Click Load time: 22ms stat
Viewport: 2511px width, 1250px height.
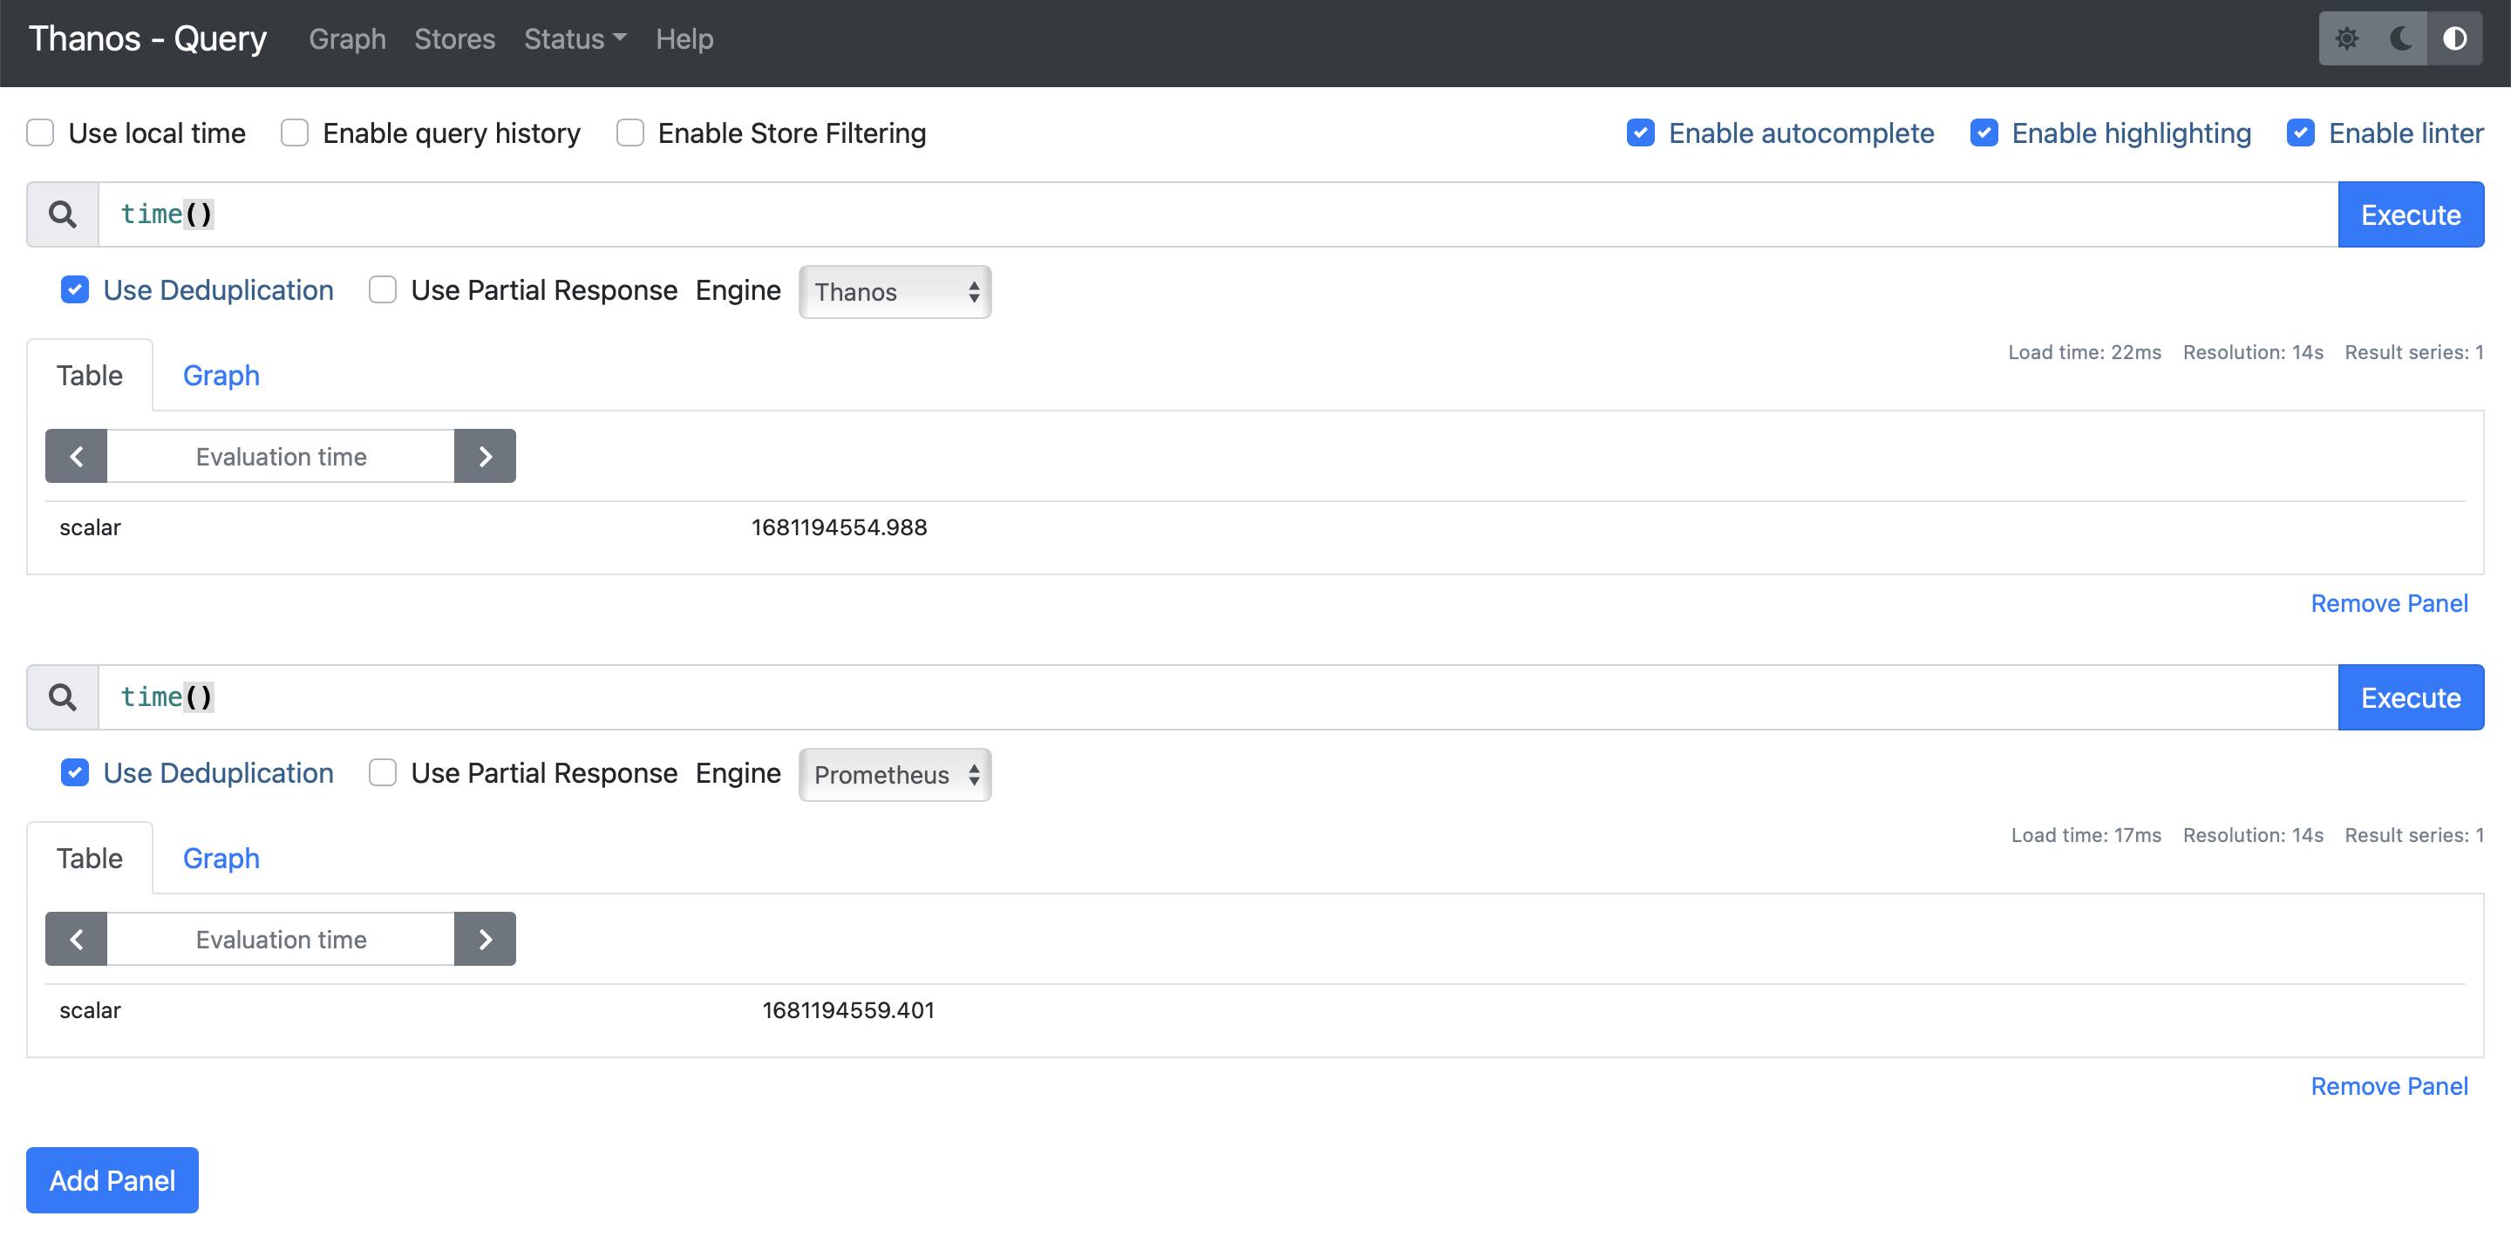point(2084,353)
